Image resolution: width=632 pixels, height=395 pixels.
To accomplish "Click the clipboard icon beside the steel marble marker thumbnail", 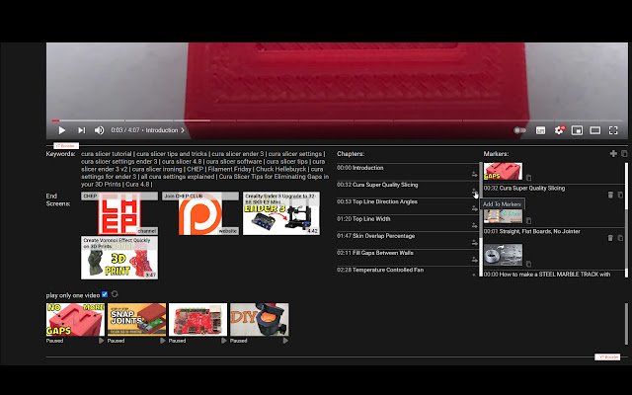I will (x=528, y=264).
